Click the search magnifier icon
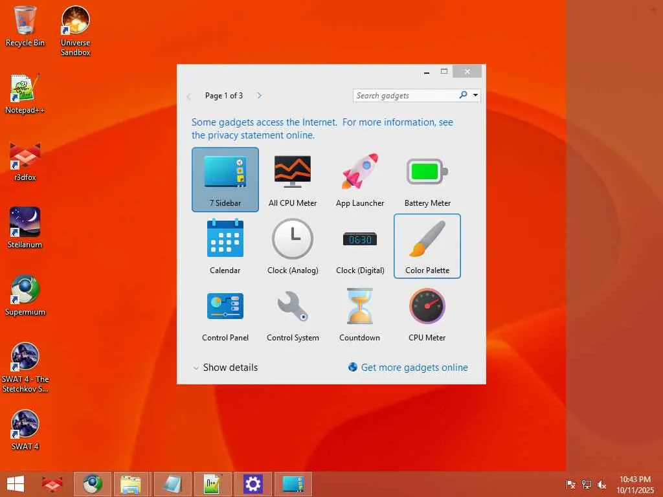The image size is (663, 497). click(x=464, y=95)
